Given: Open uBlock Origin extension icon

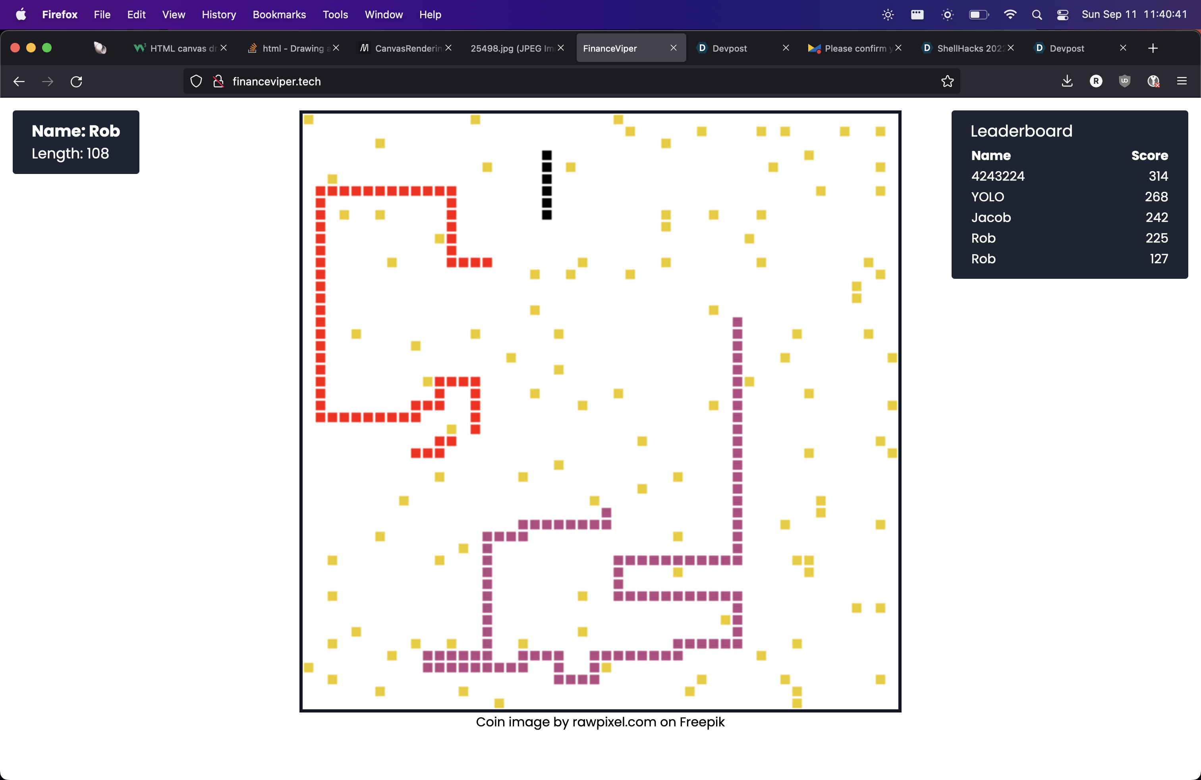Looking at the screenshot, I should tap(1124, 81).
